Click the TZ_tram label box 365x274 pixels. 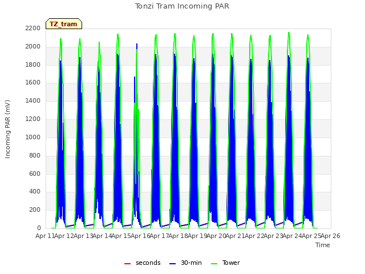[x=63, y=24]
